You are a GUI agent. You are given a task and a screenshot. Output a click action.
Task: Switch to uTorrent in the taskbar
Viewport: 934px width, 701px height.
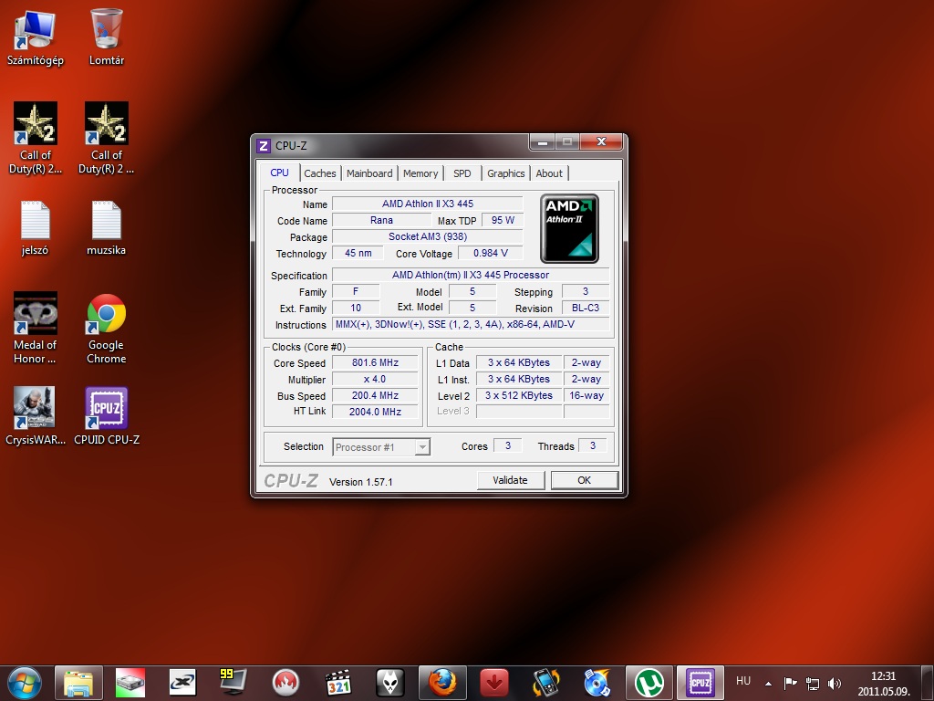pyautogui.click(x=649, y=683)
